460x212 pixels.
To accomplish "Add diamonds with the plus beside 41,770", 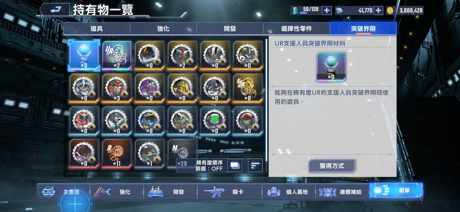I will click(x=378, y=10).
